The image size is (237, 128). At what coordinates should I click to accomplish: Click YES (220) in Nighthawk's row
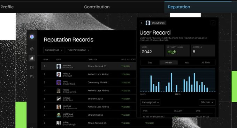[125, 115]
